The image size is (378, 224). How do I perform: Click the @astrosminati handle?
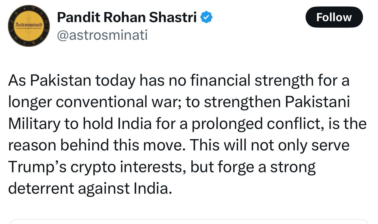point(102,36)
